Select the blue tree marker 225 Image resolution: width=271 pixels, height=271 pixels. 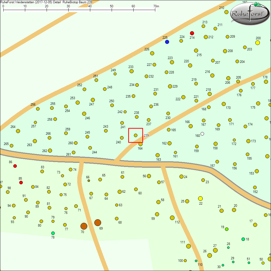167,42
